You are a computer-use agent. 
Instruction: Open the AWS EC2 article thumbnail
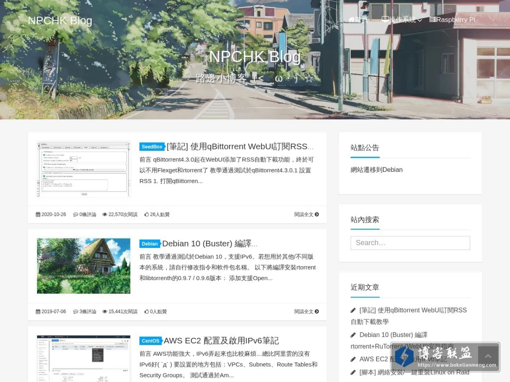[x=84, y=359]
